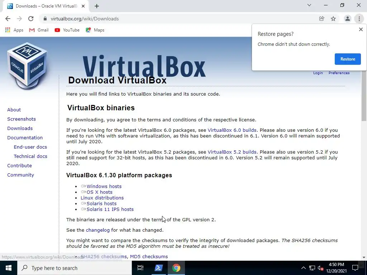Go to About in sidebar

tap(14, 110)
